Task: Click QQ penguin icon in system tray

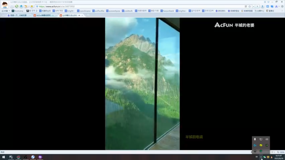Action: tap(271, 157)
